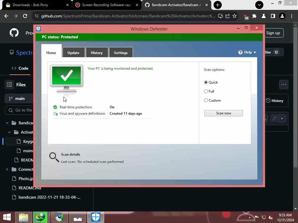Open README.md at the tree root
298x223 pixels.
tap(26, 188)
